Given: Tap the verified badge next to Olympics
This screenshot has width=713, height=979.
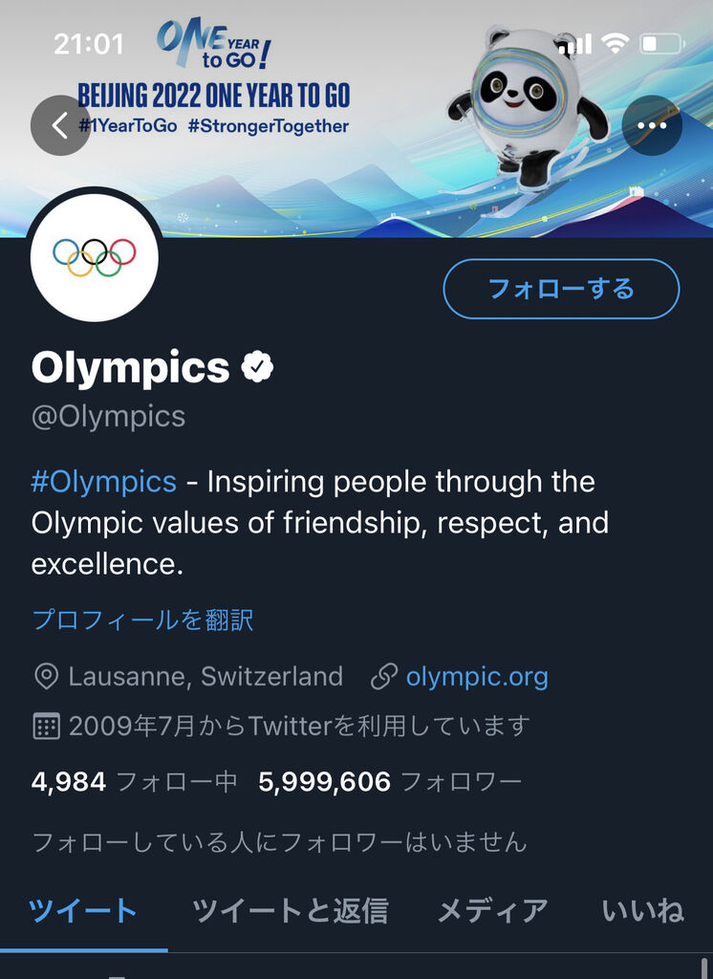Looking at the screenshot, I should click(257, 368).
